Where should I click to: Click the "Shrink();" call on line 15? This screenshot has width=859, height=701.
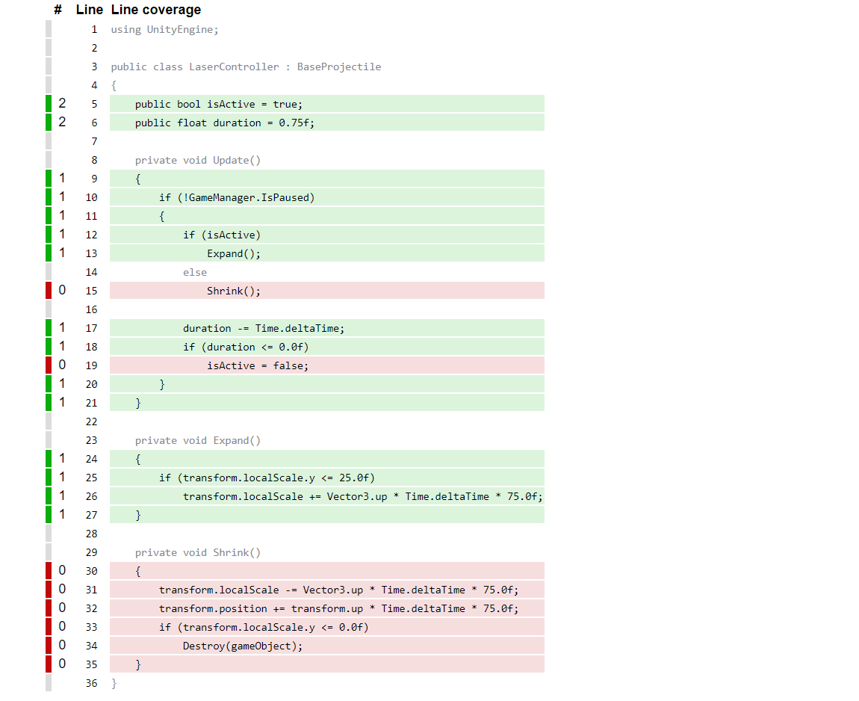(234, 291)
